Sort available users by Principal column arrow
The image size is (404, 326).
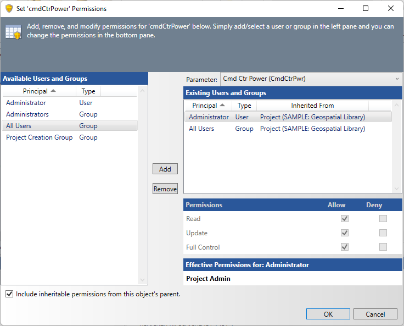tap(53, 91)
